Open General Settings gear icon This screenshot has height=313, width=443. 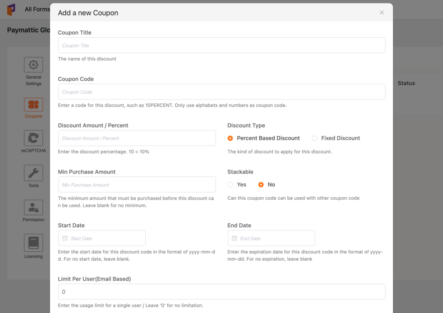(33, 65)
